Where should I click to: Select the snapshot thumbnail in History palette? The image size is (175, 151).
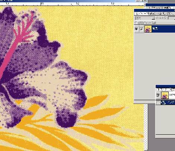point(165,95)
